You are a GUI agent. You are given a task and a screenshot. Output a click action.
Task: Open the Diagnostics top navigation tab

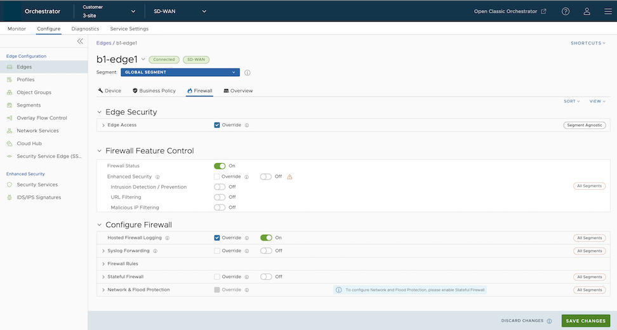pyautogui.click(x=85, y=29)
